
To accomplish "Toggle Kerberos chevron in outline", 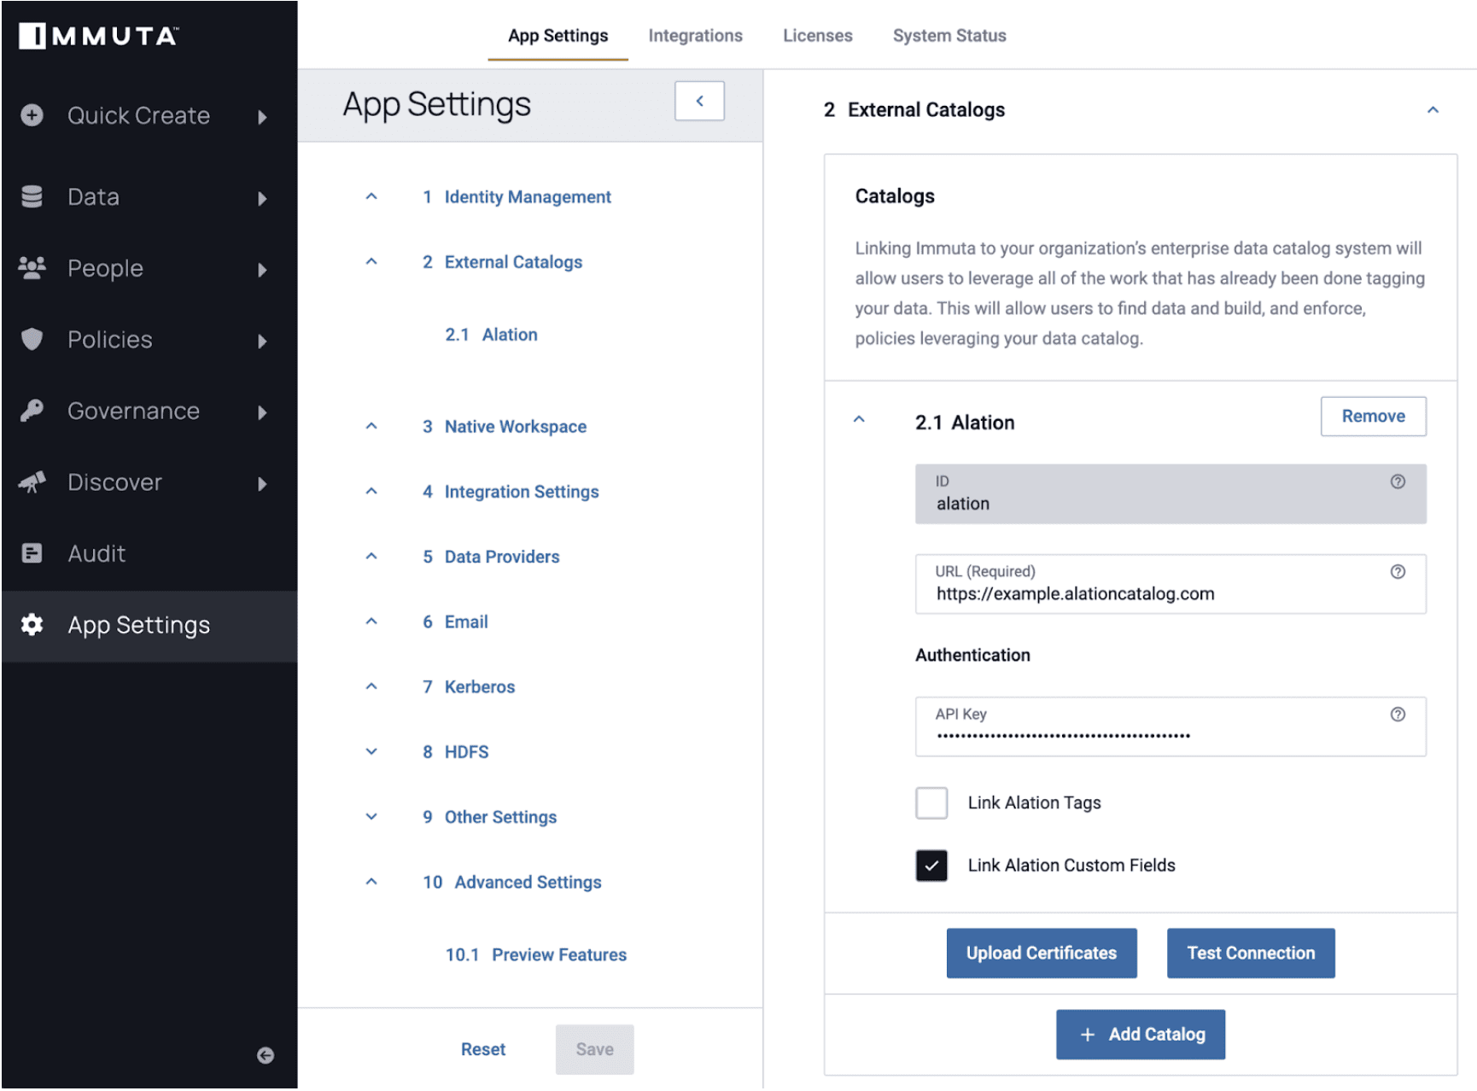I will (371, 686).
